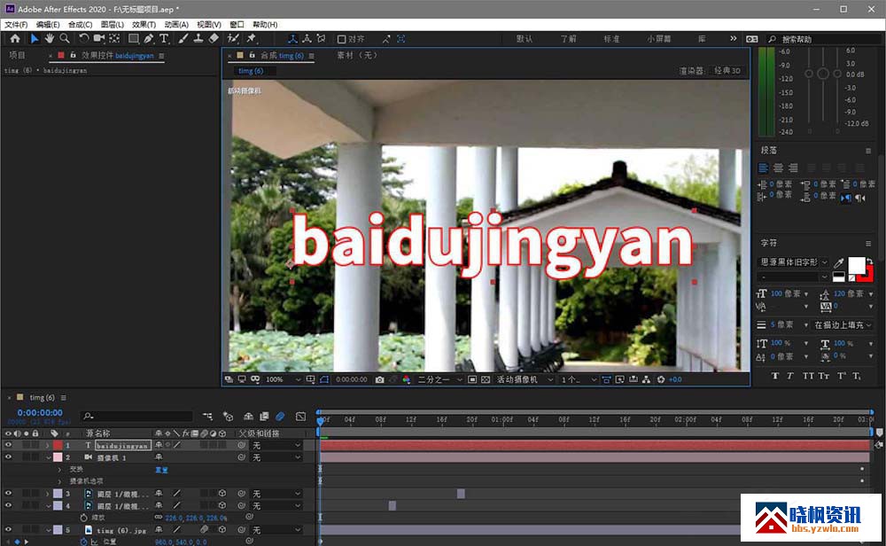Click the left-align text icon in Paragraph panel
This screenshot has height=546, width=886.
764,168
